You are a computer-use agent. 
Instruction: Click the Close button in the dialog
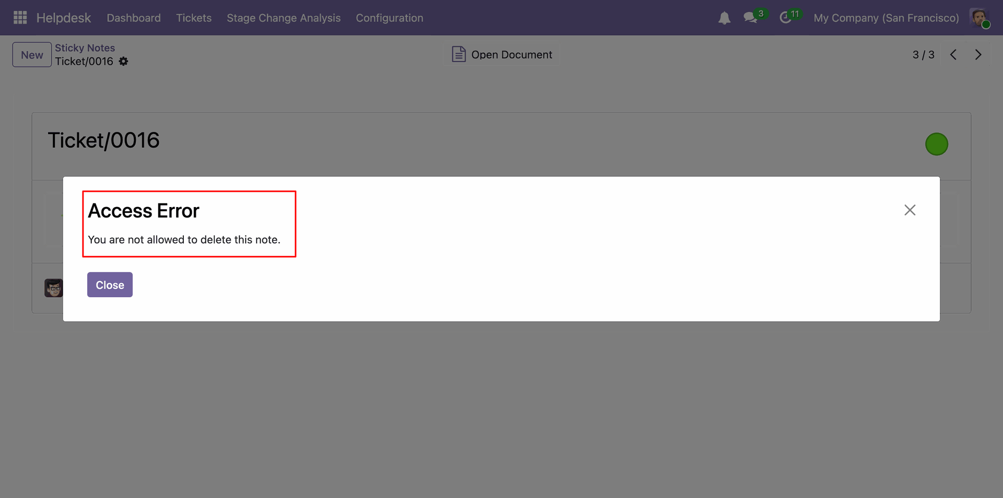[x=110, y=285]
